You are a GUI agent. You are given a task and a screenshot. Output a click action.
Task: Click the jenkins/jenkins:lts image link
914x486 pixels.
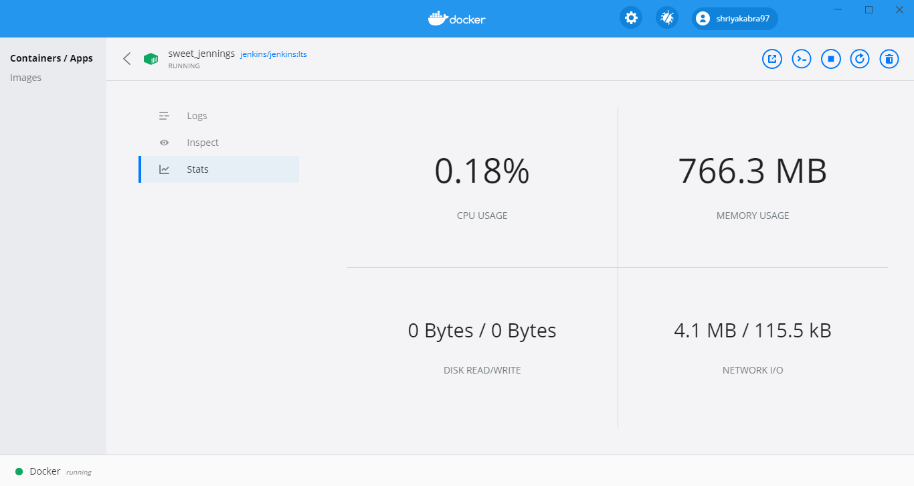pos(273,54)
